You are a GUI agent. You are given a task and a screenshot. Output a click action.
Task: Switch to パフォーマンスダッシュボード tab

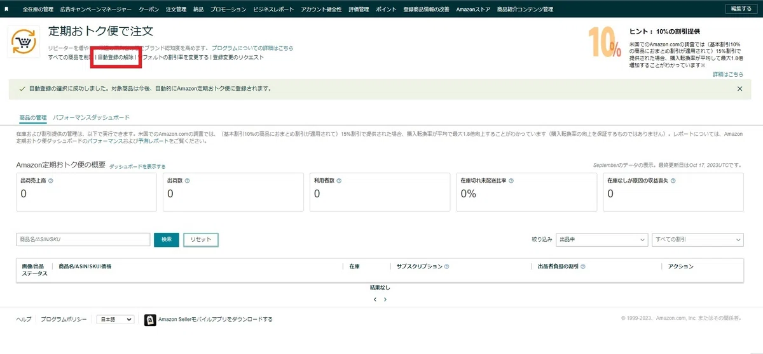coord(92,117)
